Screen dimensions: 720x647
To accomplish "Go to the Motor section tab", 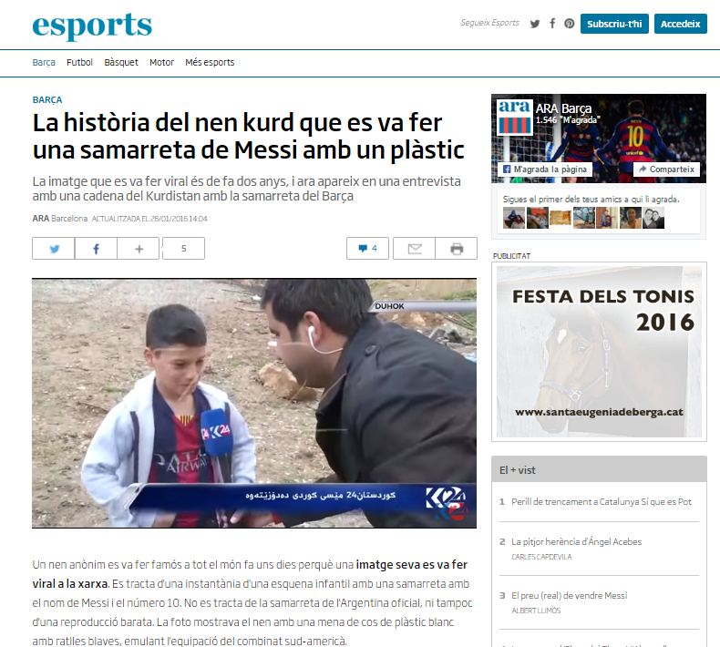I will [161, 62].
